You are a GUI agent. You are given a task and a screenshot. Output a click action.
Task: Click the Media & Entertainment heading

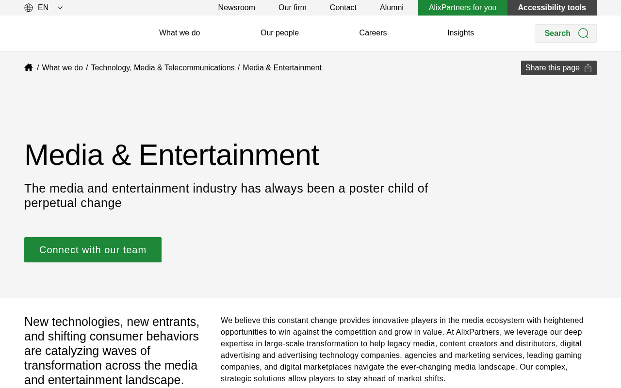(172, 155)
